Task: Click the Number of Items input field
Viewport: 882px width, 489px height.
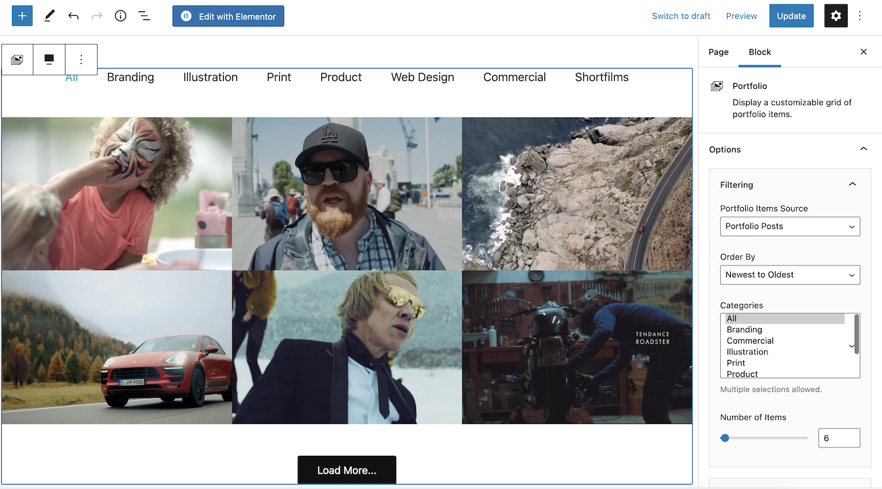Action: [x=839, y=438]
